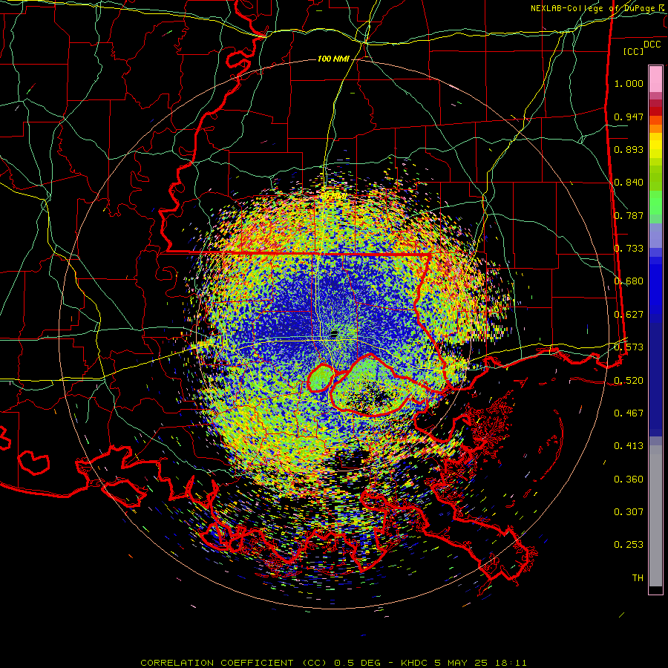Click the 18:11 timestamp
This screenshot has height=668, width=668.
(511, 663)
